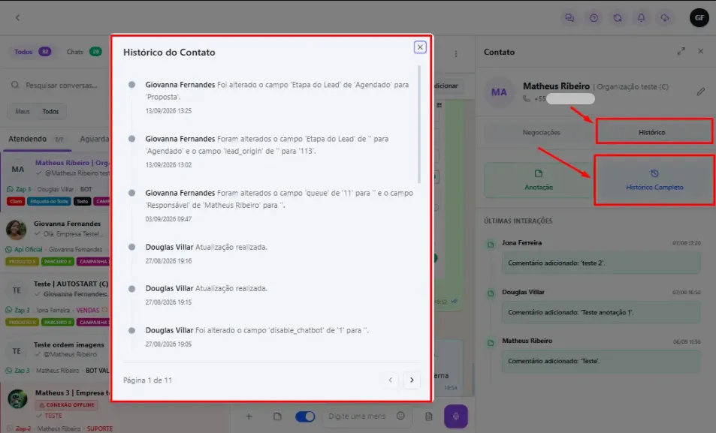Go to previous history page

coord(391,380)
